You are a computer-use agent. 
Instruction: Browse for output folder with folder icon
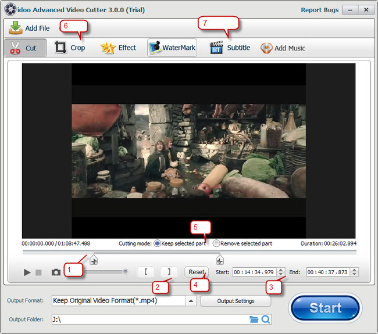pos(254,319)
